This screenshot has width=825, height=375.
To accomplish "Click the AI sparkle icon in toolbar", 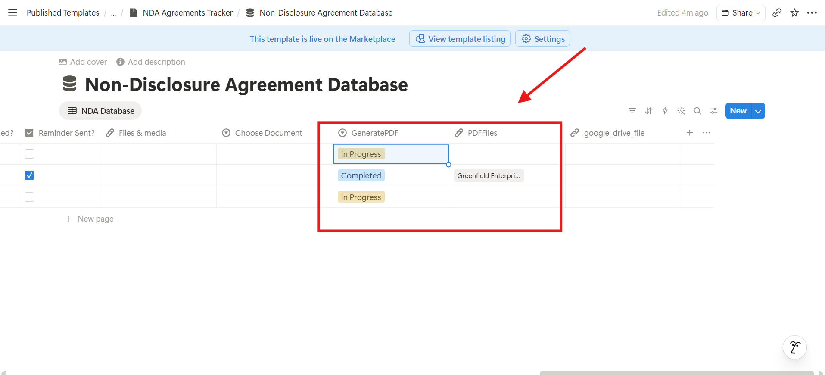I will point(681,111).
